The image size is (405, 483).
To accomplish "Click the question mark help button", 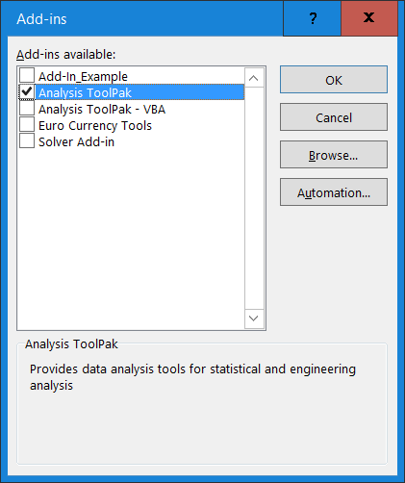I will click(x=312, y=18).
